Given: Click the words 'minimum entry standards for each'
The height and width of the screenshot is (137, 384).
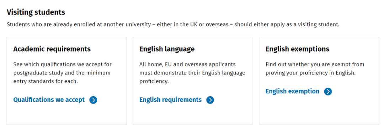Looking at the screenshot, I should (x=62, y=77).
